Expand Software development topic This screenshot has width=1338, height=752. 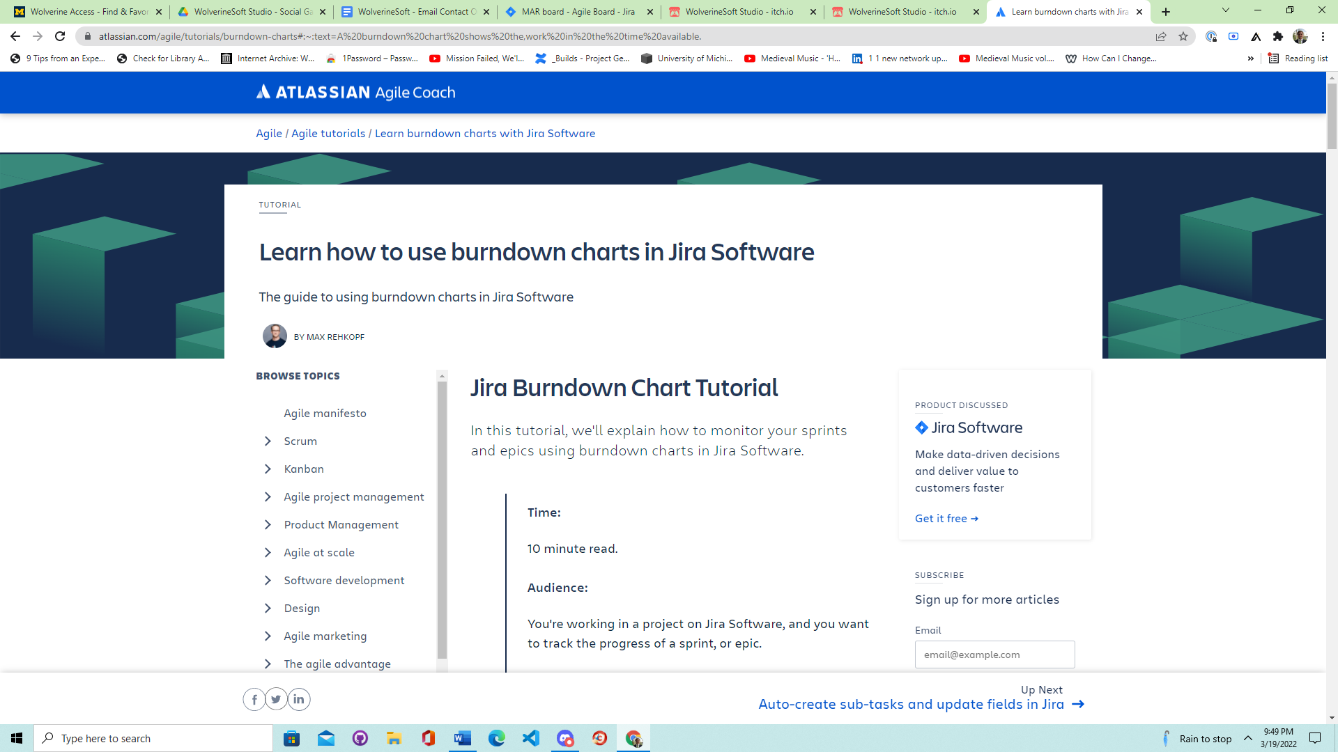click(268, 580)
